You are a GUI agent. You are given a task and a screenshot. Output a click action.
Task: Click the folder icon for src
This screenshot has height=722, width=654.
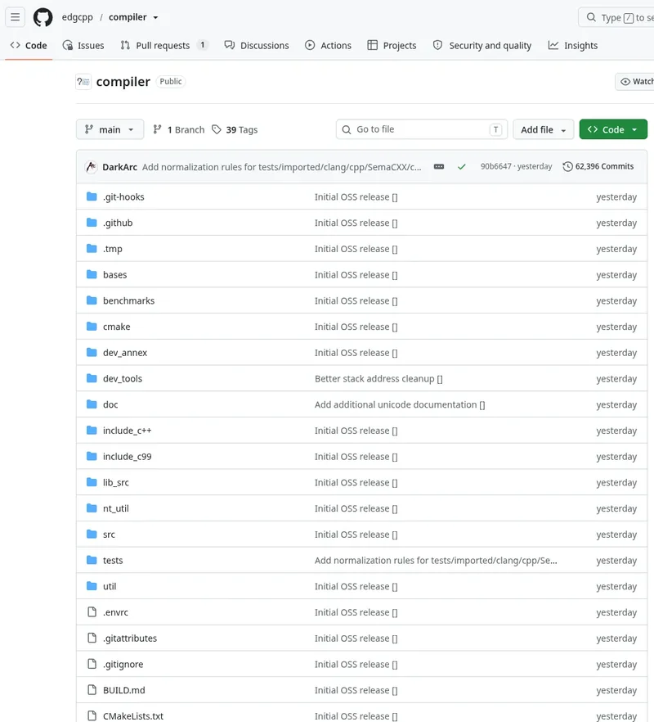coord(92,534)
